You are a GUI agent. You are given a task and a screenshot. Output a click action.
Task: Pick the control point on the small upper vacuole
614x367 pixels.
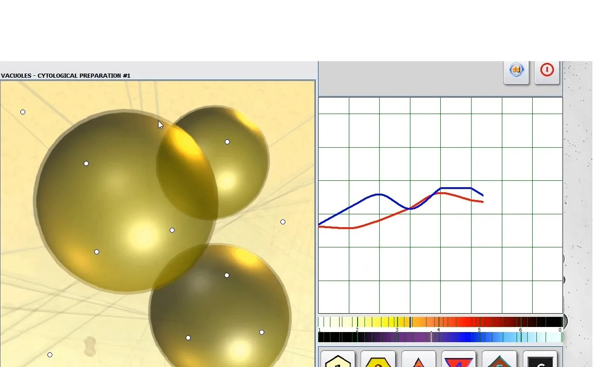[227, 142]
